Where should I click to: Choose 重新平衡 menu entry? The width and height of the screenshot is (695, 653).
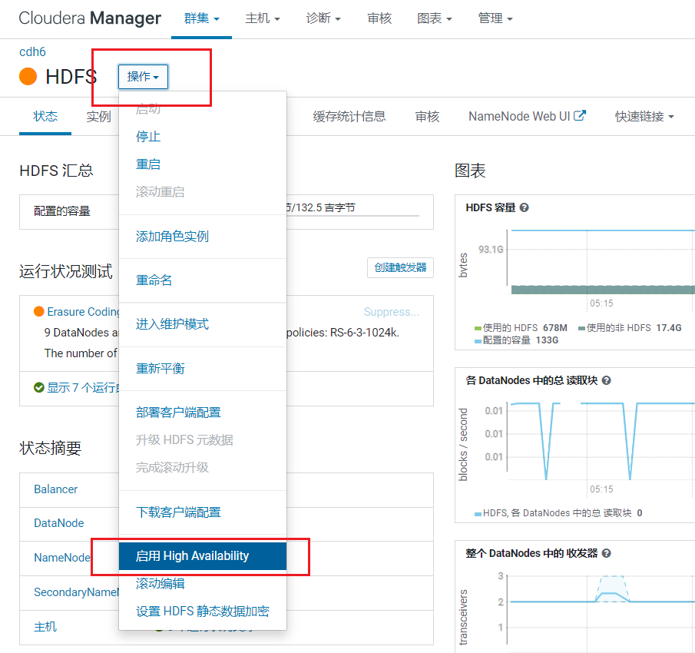click(203, 369)
